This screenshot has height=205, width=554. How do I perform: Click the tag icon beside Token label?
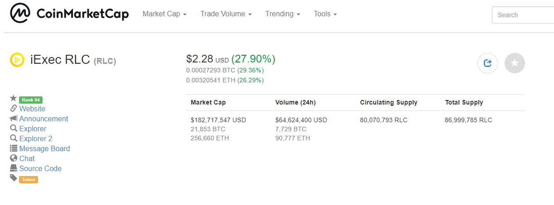14,178
